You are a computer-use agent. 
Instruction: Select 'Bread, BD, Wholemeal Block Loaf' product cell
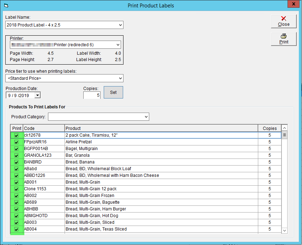(x=161, y=169)
